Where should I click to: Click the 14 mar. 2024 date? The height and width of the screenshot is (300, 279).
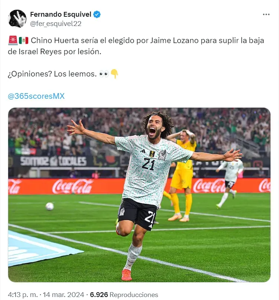64,295
